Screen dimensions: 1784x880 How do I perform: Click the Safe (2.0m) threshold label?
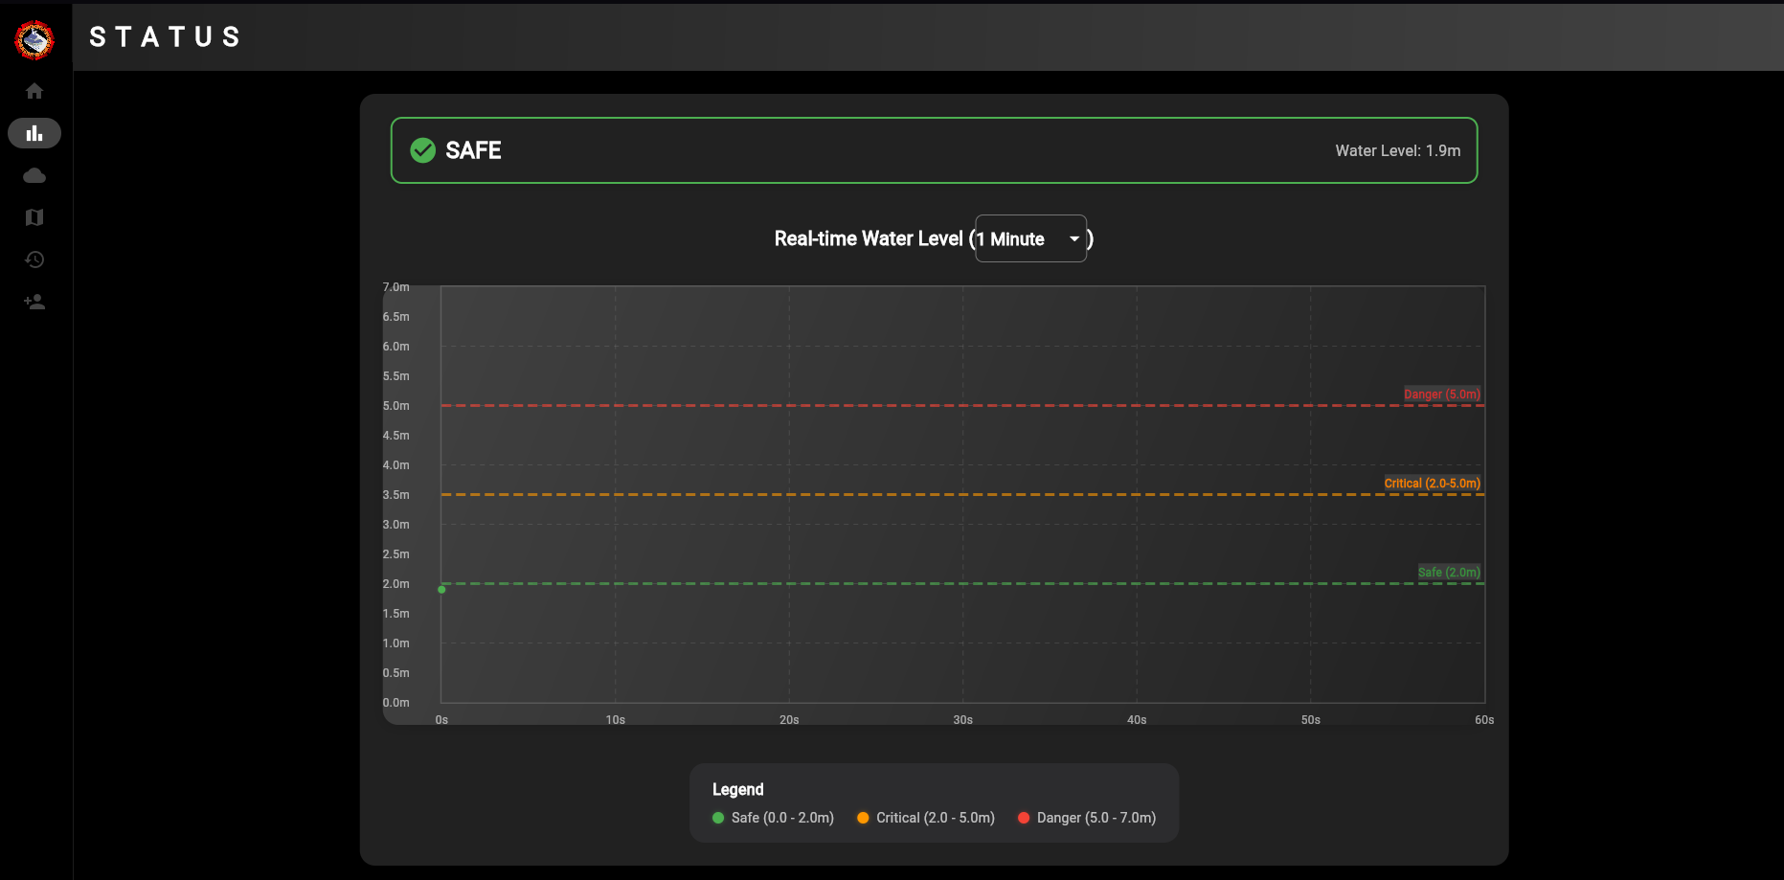click(1449, 573)
